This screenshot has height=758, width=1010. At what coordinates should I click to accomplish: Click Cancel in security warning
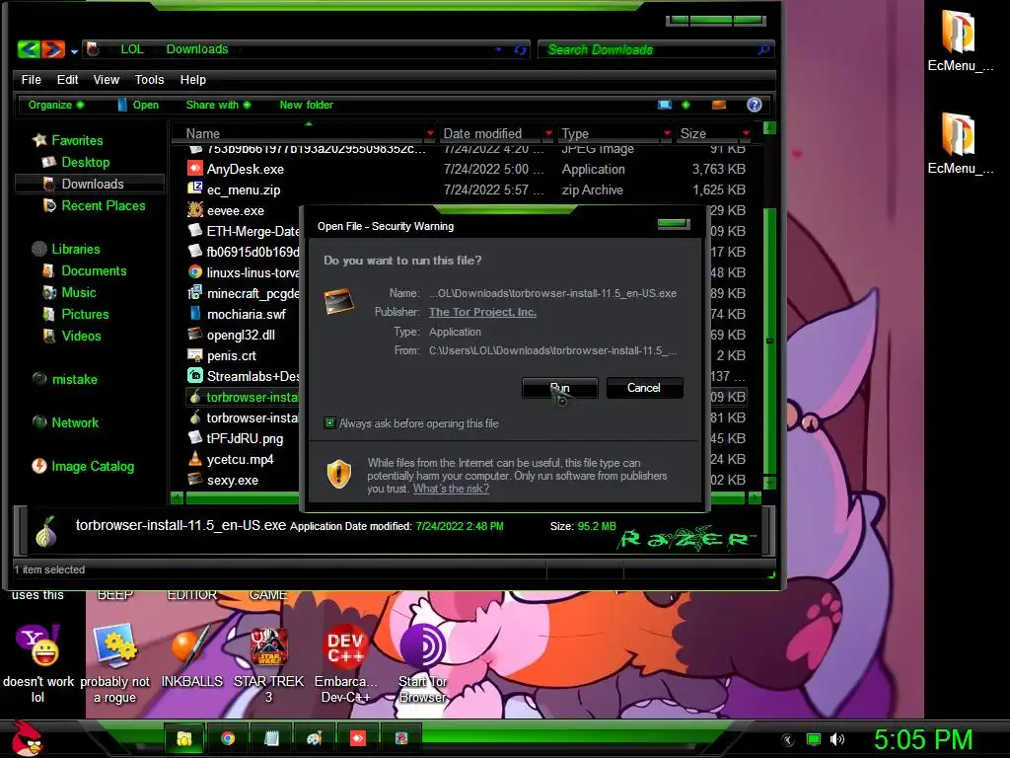[644, 387]
